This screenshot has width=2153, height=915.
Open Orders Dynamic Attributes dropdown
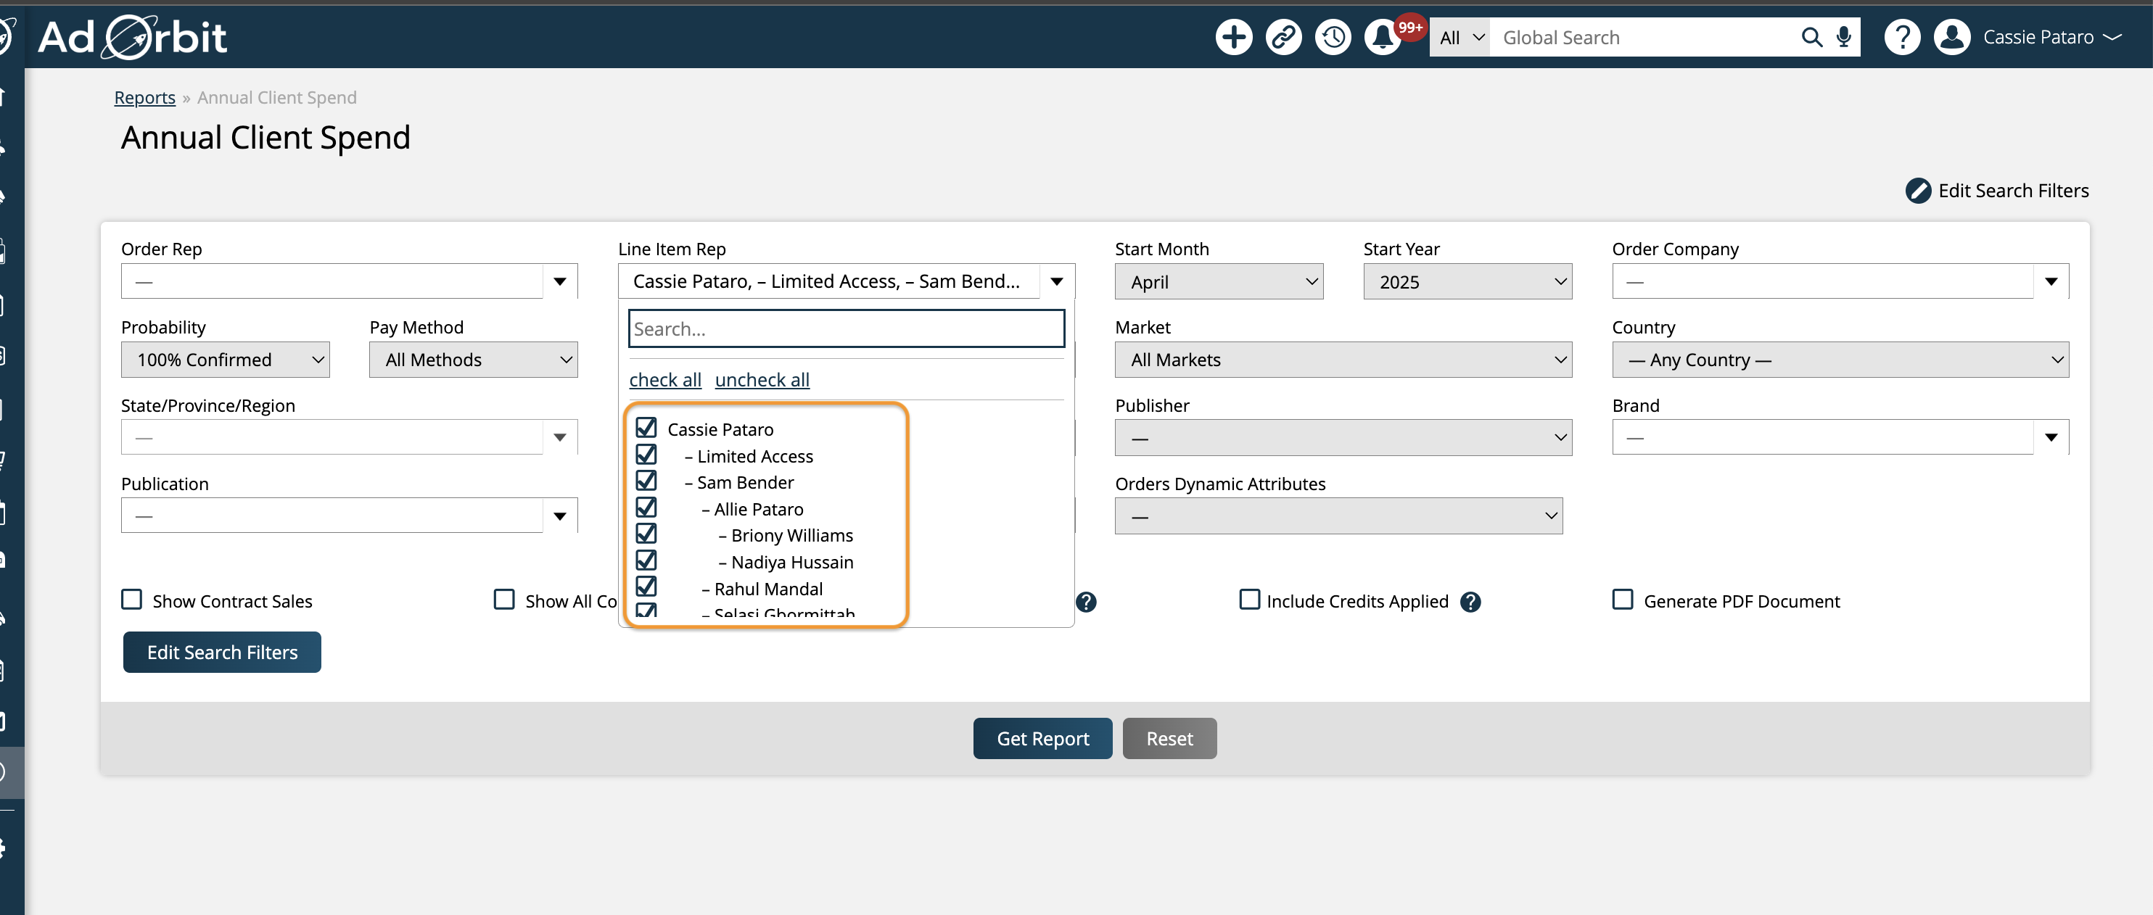(1338, 516)
